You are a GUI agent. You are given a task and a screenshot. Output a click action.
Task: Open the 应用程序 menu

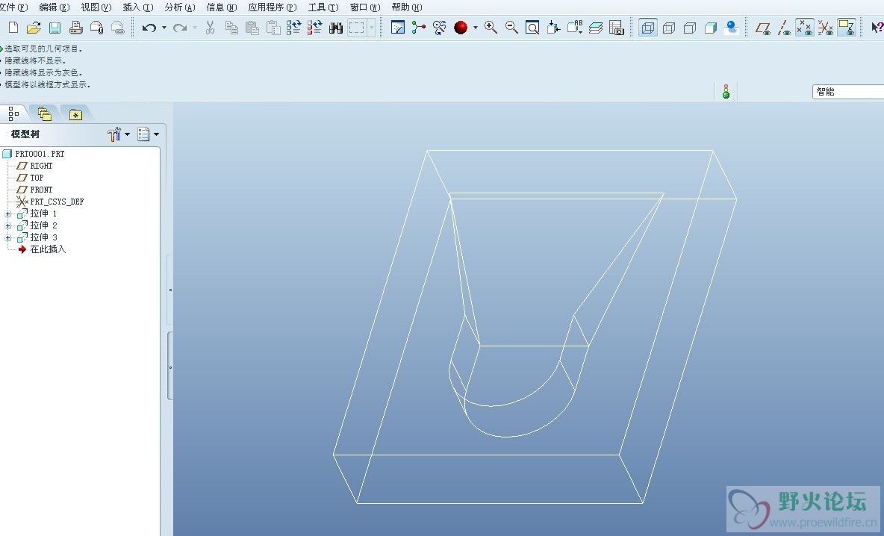coord(273,7)
